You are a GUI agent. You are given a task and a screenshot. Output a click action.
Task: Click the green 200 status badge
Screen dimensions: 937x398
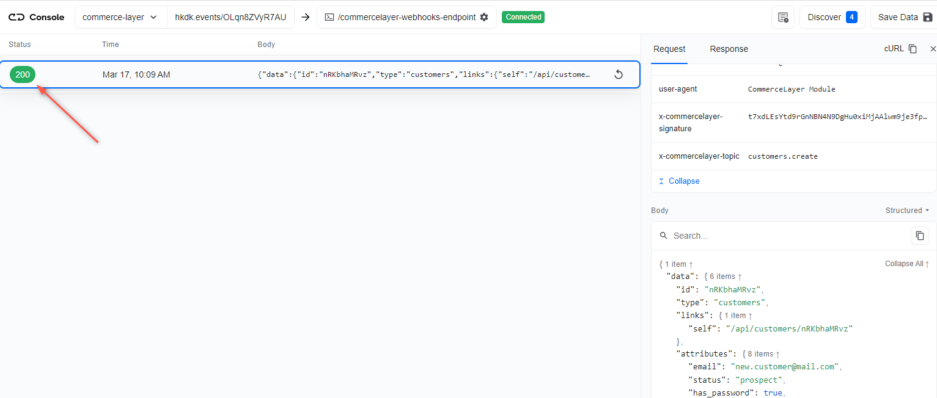[x=22, y=74]
